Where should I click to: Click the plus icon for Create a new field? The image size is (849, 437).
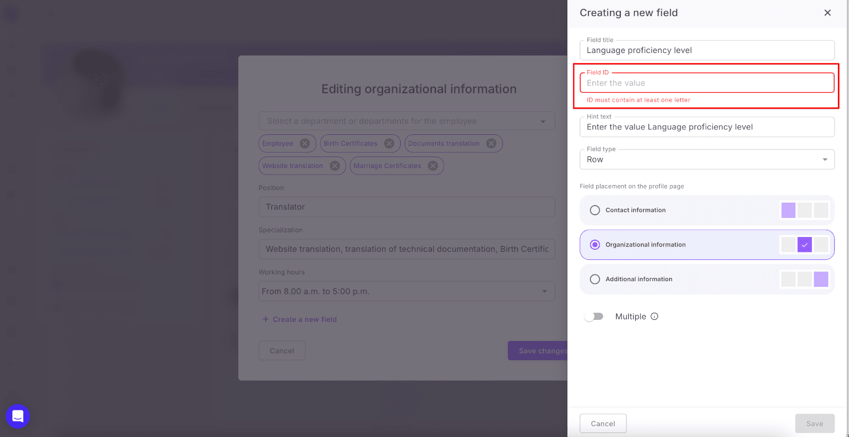click(265, 319)
